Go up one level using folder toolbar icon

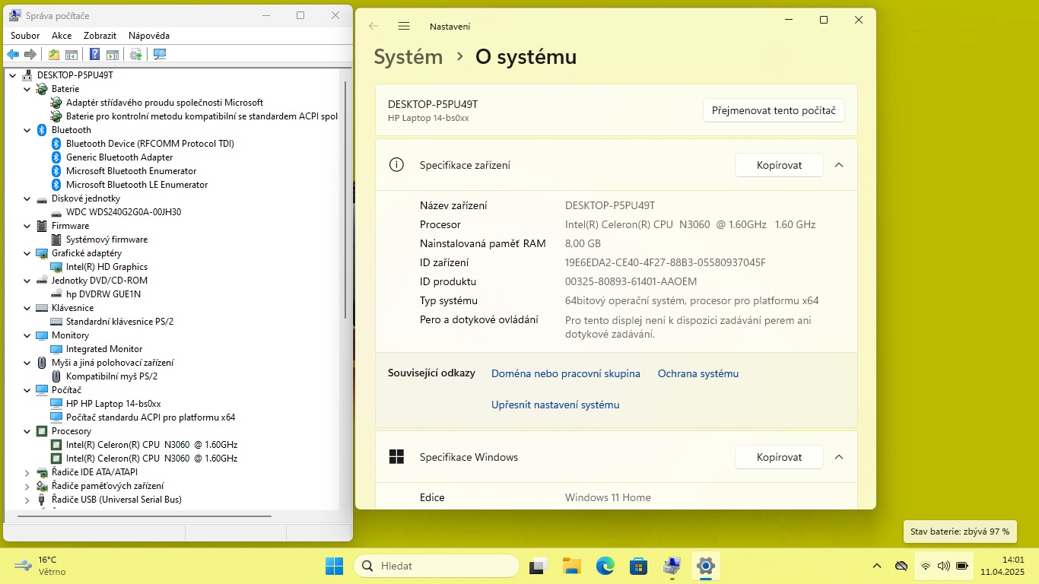(54, 54)
